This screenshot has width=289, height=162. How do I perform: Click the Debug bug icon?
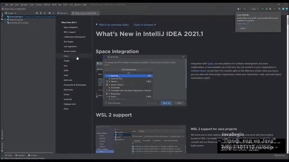[266, 9]
